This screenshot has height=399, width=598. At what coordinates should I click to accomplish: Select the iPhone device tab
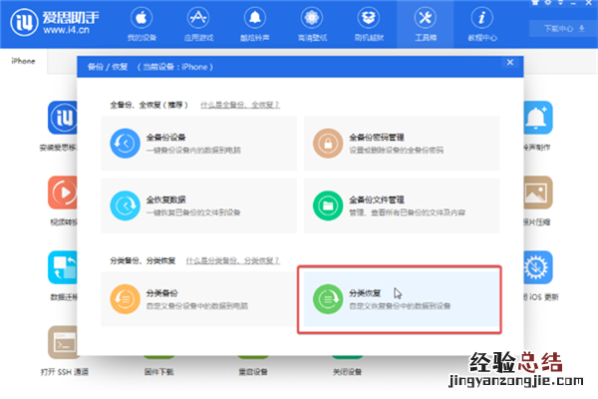click(x=24, y=62)
